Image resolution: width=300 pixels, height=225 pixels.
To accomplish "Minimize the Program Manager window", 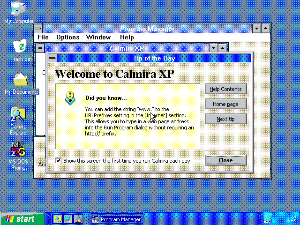I will [257, 29].
